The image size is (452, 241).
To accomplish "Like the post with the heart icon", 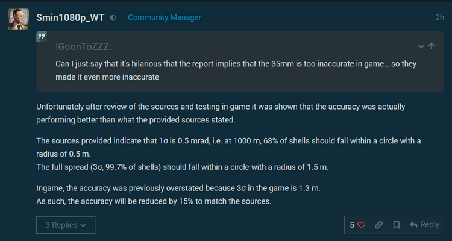I will 362,225.
